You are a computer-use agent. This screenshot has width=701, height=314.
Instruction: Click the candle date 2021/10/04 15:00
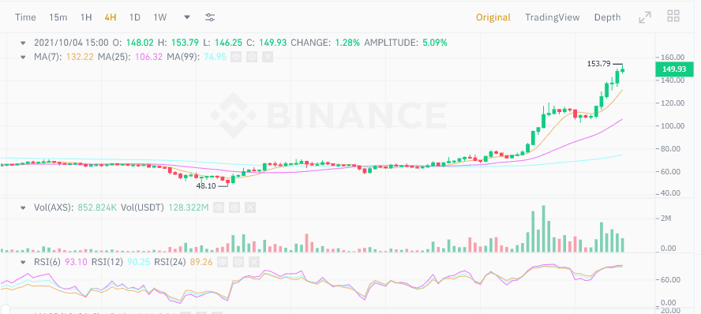[71, 43]
